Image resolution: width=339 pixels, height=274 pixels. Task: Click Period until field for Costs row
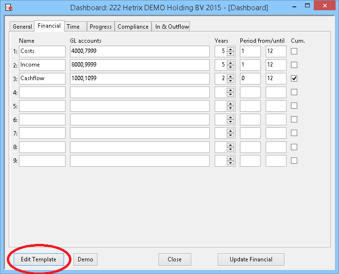[x=276, y=51]
